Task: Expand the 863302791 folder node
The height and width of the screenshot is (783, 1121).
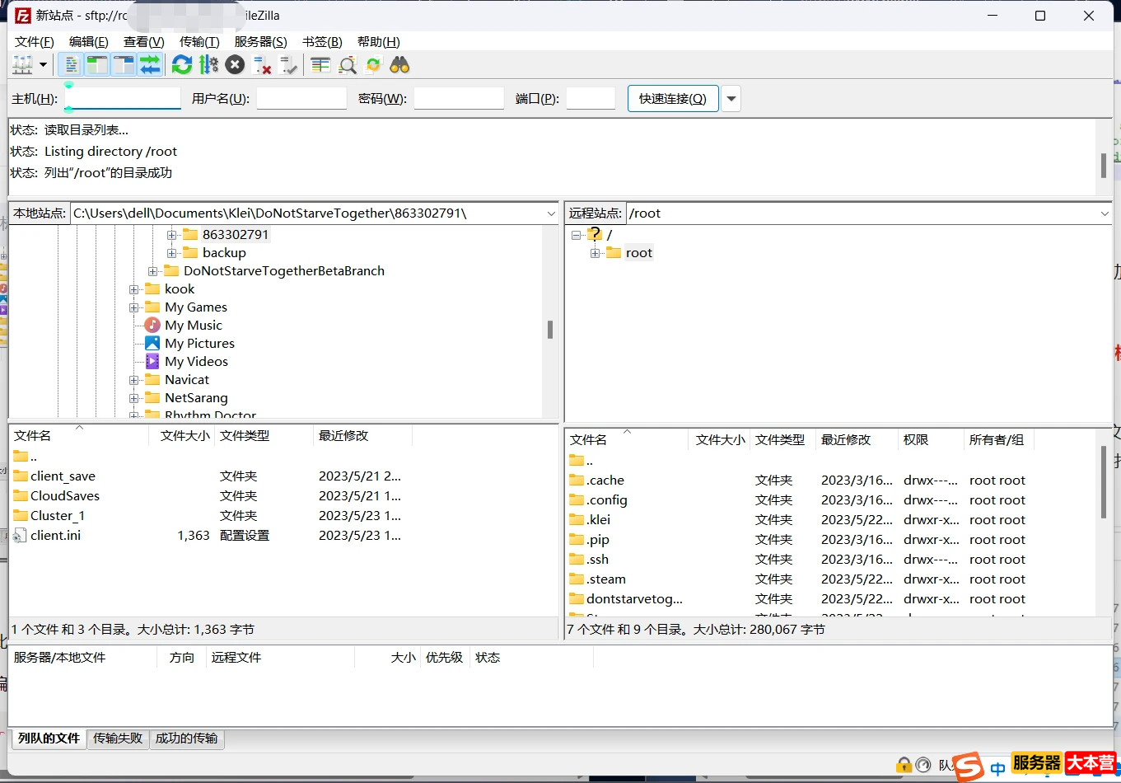Action: pyautogui.click(x=172, y=235)
